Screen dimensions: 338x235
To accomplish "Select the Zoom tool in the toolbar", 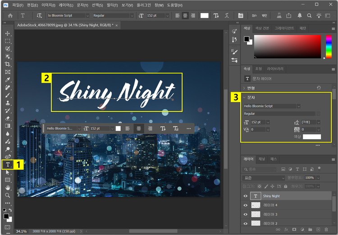I will click(8, 195).
